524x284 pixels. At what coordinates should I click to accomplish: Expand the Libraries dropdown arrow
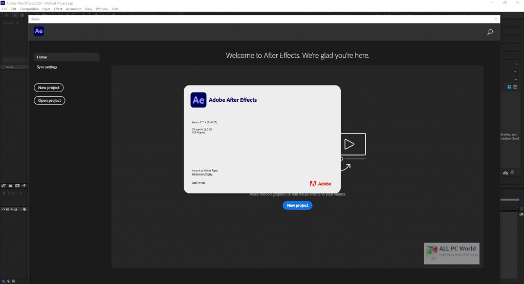516,79
